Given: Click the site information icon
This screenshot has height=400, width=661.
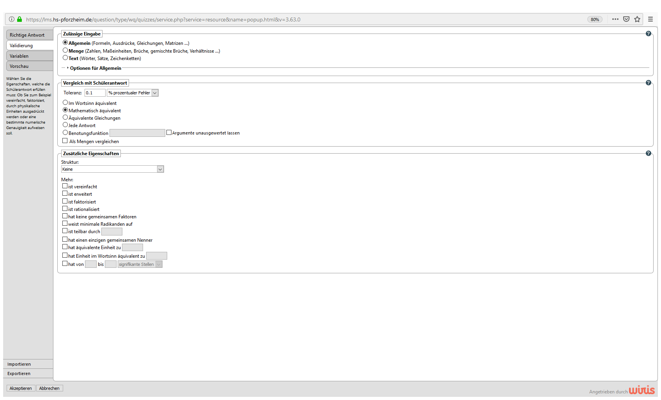Looking at the screenshot, I should coord(12,19).
